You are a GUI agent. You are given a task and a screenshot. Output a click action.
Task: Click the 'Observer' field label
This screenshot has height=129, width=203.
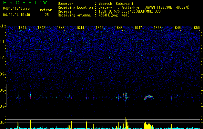(x=66, y=4)
